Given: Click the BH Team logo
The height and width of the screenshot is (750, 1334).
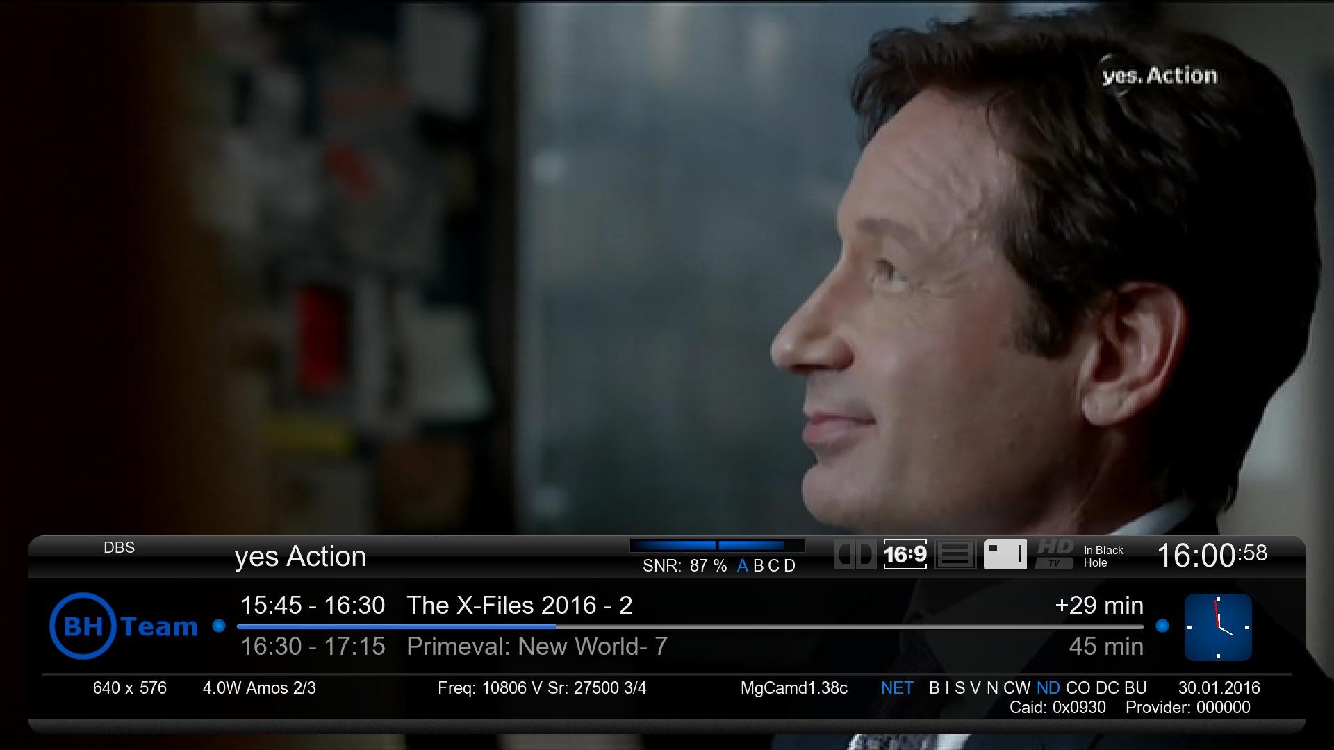Looking at the screenshot, I should coord(124,626).
